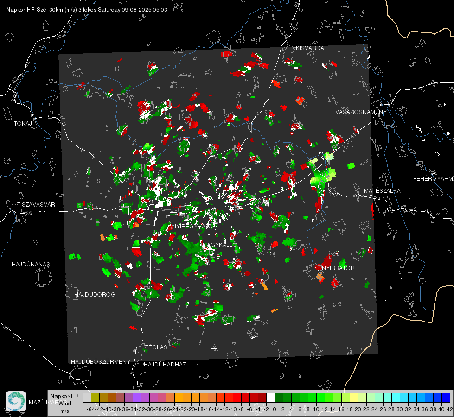Viewport: 454px width, 417px height.
Task: Click the KISVÁRDA city label
Action: coord(310,48)
